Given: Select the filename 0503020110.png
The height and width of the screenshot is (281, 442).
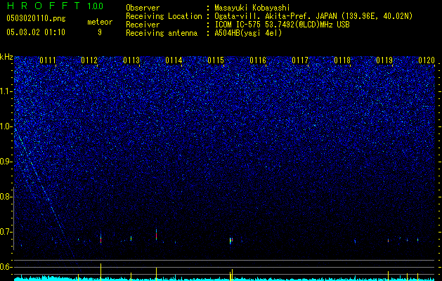Looking at the screenshot, I should 36,18.
